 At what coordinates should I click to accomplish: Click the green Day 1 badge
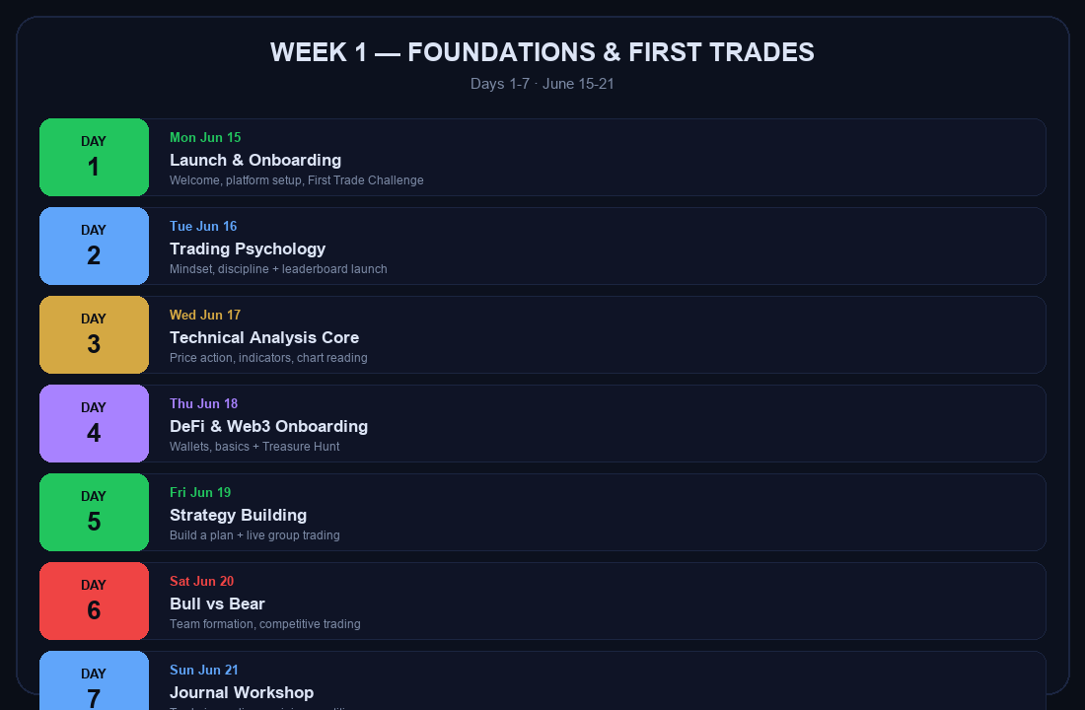94,157
